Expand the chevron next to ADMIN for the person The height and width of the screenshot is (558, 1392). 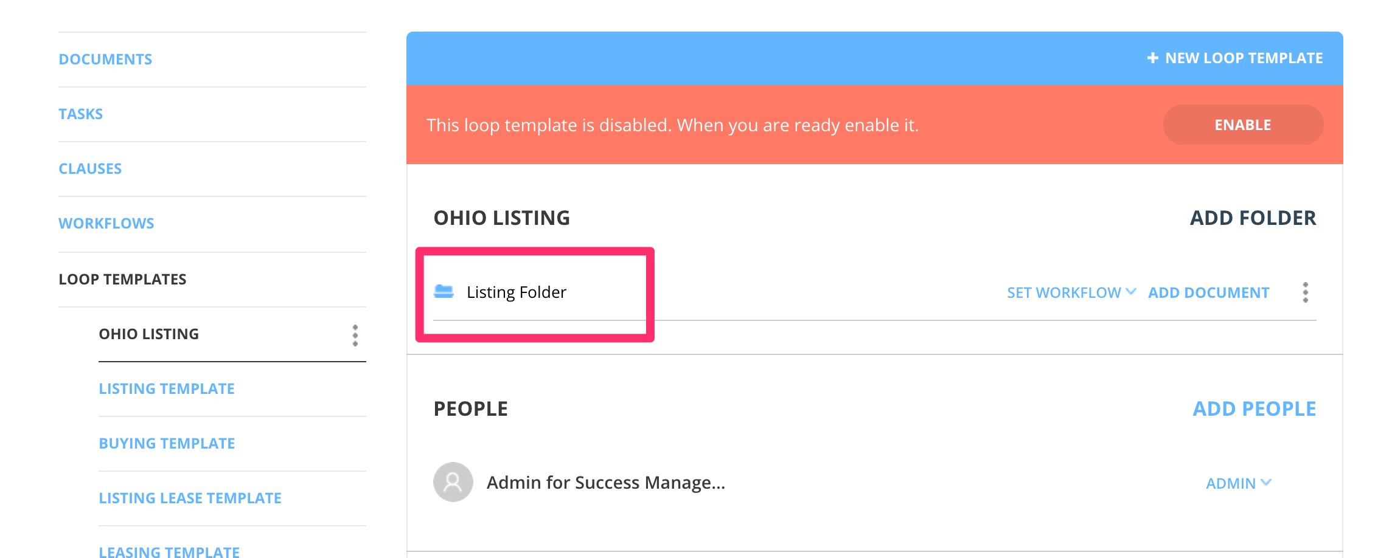click(x=1267, y=483)
